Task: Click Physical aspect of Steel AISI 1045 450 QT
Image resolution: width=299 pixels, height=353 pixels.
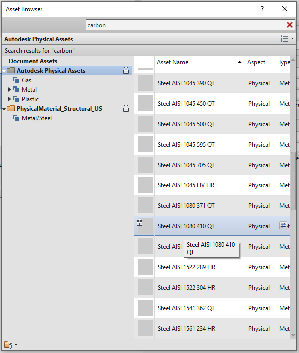Action: (259, 104)
